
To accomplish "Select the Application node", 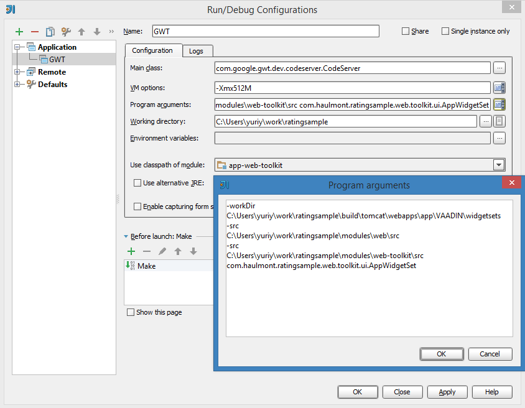I will 57,47.
